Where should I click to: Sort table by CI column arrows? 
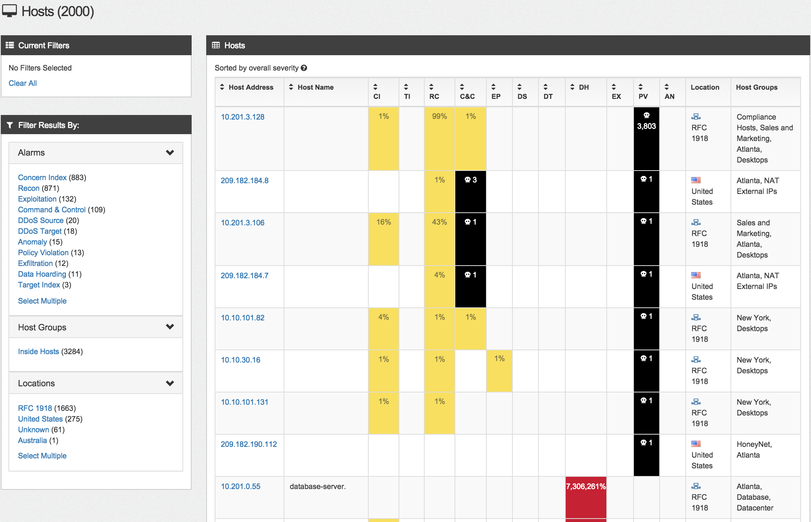pos(376,87)
